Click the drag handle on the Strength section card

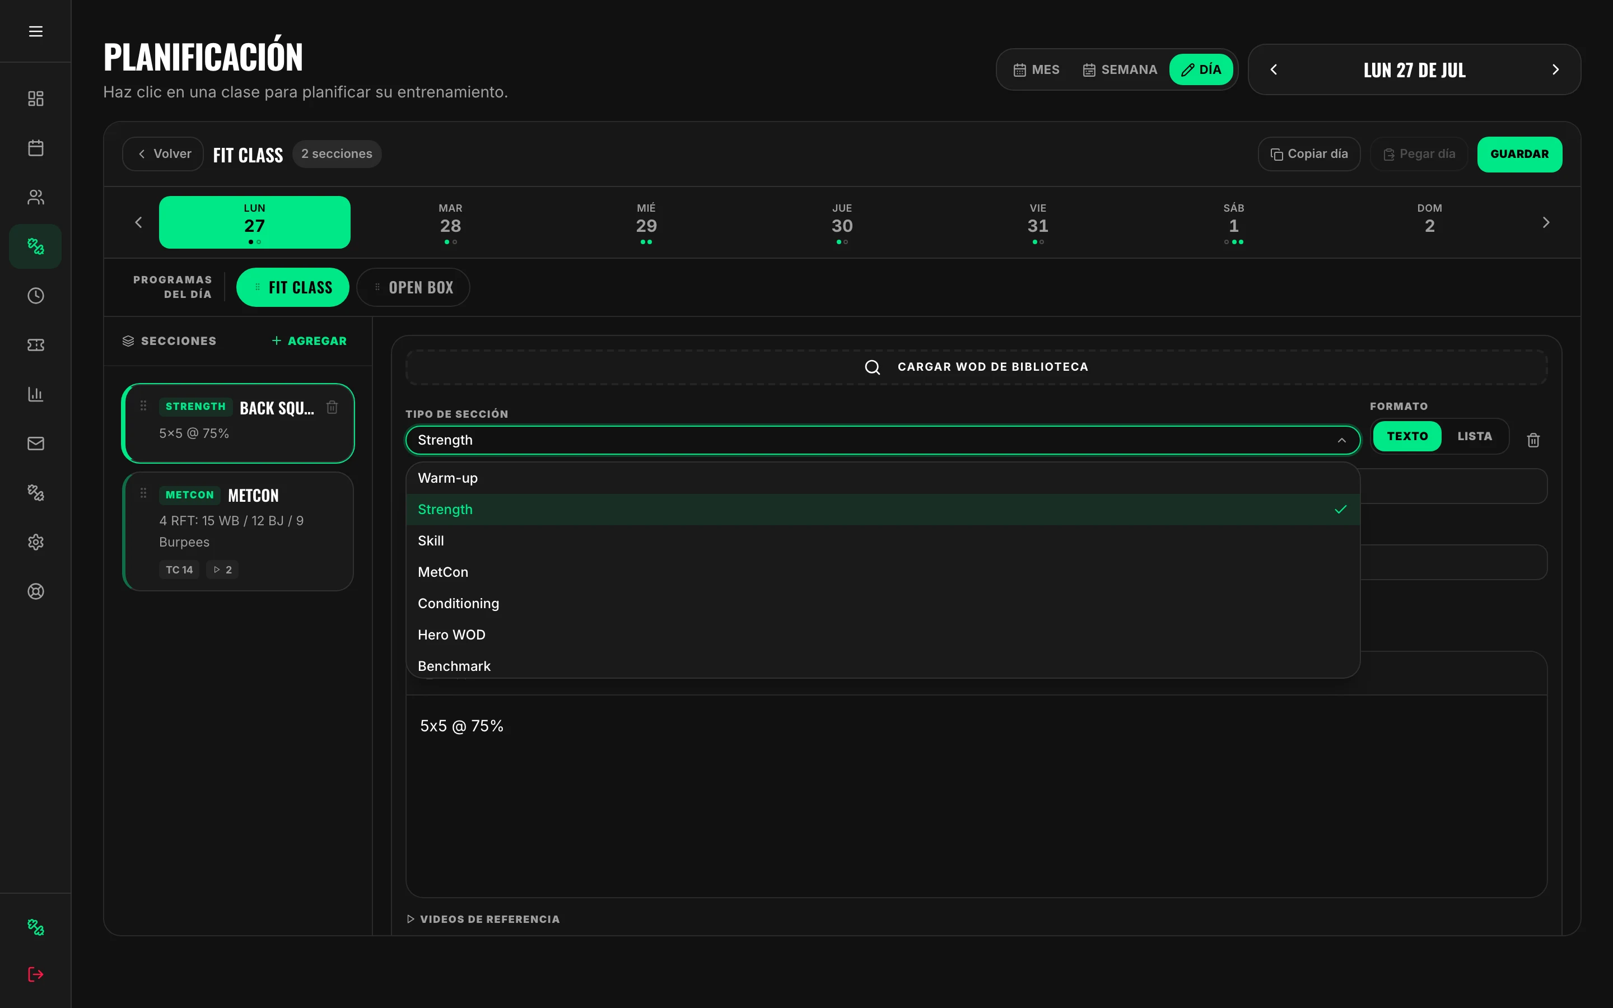tap(143, 405)
